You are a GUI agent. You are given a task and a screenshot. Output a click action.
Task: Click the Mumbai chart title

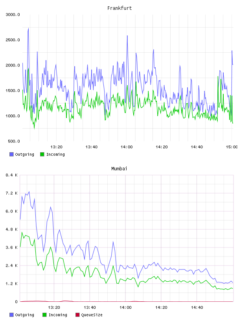coord(119,169)
